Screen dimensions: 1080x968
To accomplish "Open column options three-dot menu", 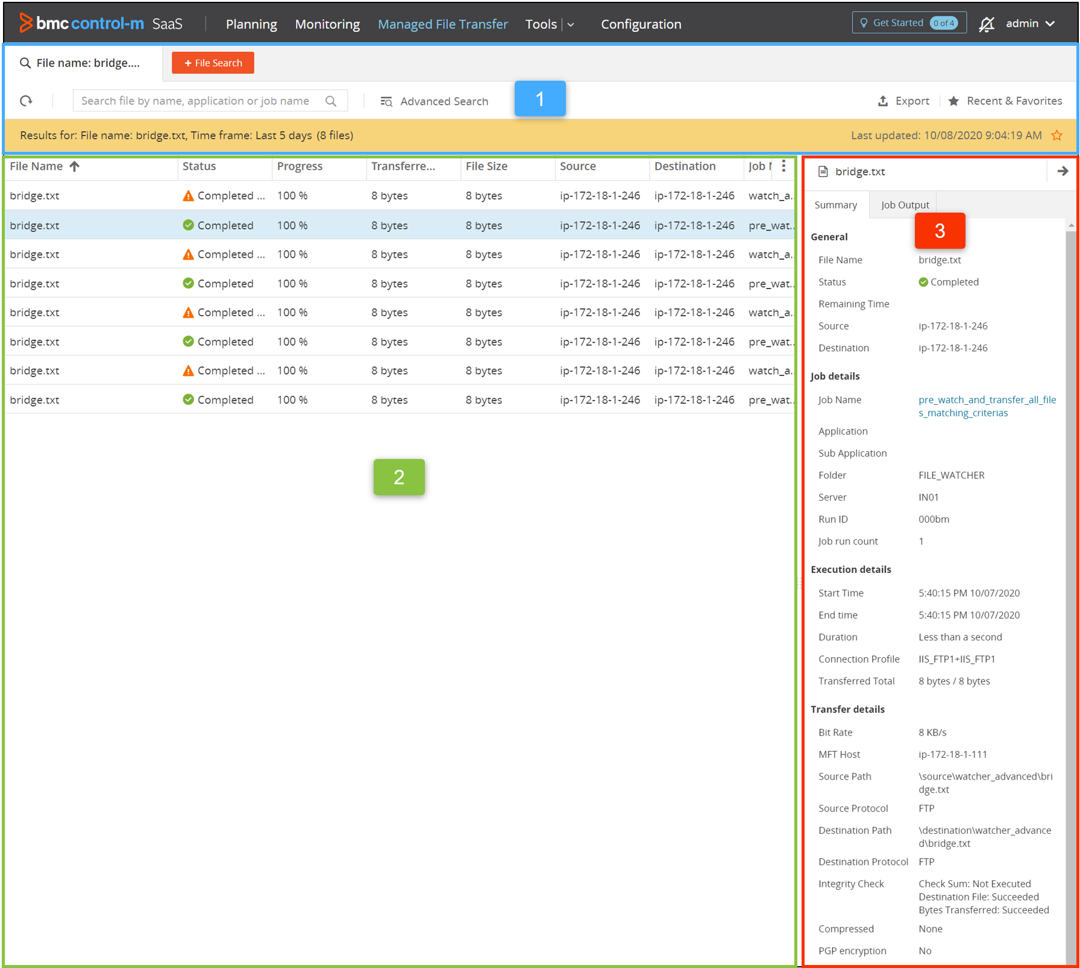I will 783,166.
